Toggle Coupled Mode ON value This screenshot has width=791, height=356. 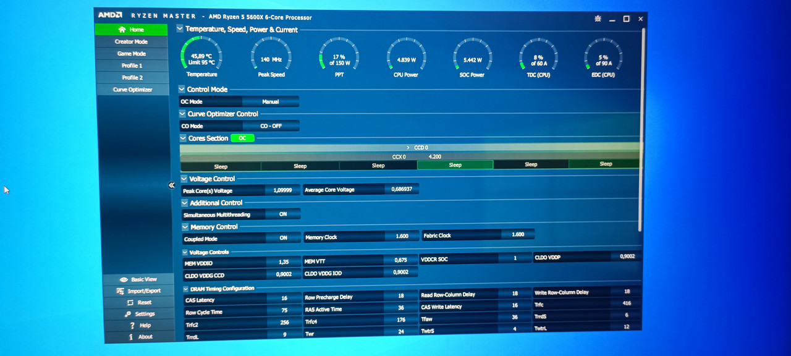[x=283, y=238]
